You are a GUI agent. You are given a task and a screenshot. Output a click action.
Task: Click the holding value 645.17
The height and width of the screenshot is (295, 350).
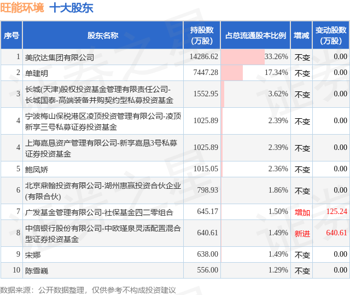207,211
